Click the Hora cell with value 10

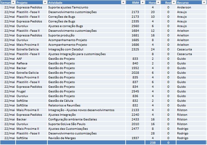coord(153,16)
